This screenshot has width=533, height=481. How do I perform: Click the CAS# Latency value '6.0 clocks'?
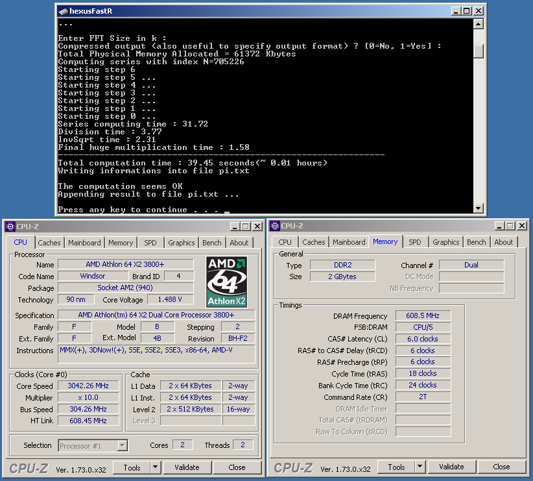[423, 339]
